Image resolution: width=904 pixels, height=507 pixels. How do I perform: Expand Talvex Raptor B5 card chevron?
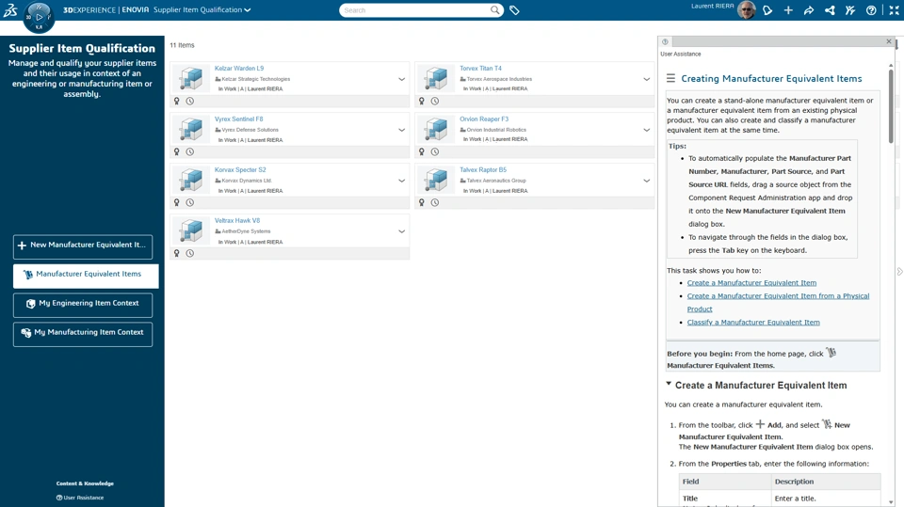coord(646,181)
